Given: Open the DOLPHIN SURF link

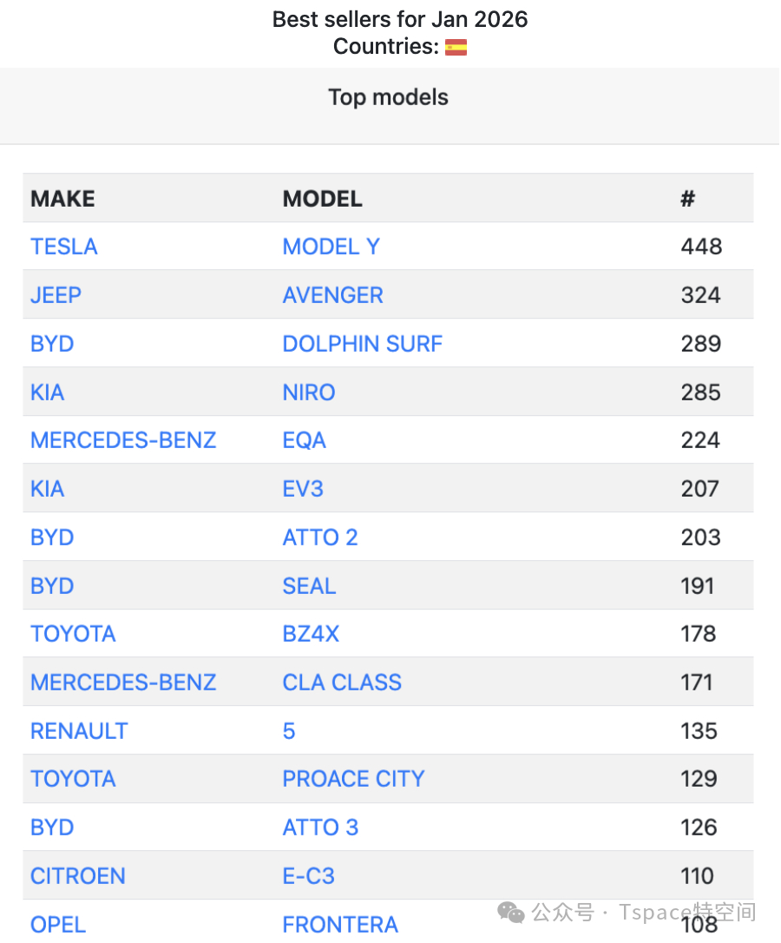Looking at the screenshot, I should tap(362, 344).
